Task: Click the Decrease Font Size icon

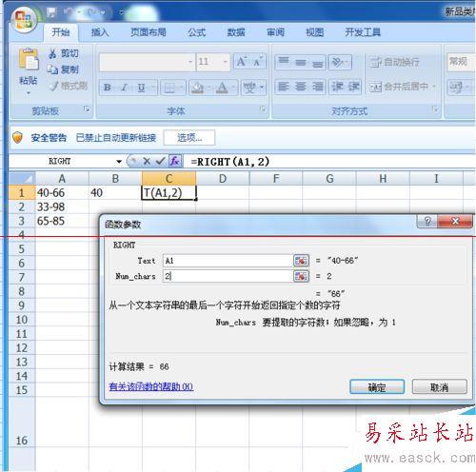Action: pos(258,61)
